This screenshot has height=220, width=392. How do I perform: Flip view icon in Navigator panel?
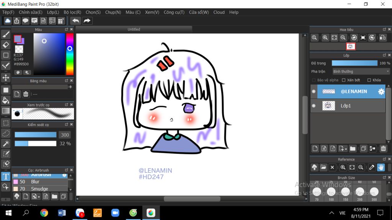click(382, 38)
